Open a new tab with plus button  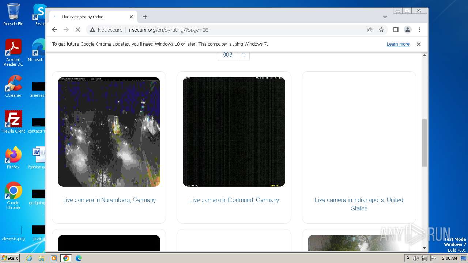[x=145, y=17]
